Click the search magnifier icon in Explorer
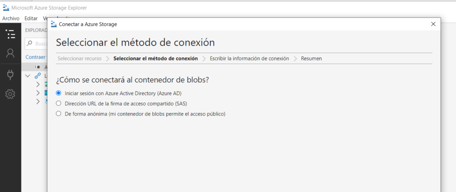456x192 pixels. [x=30, y=44]
